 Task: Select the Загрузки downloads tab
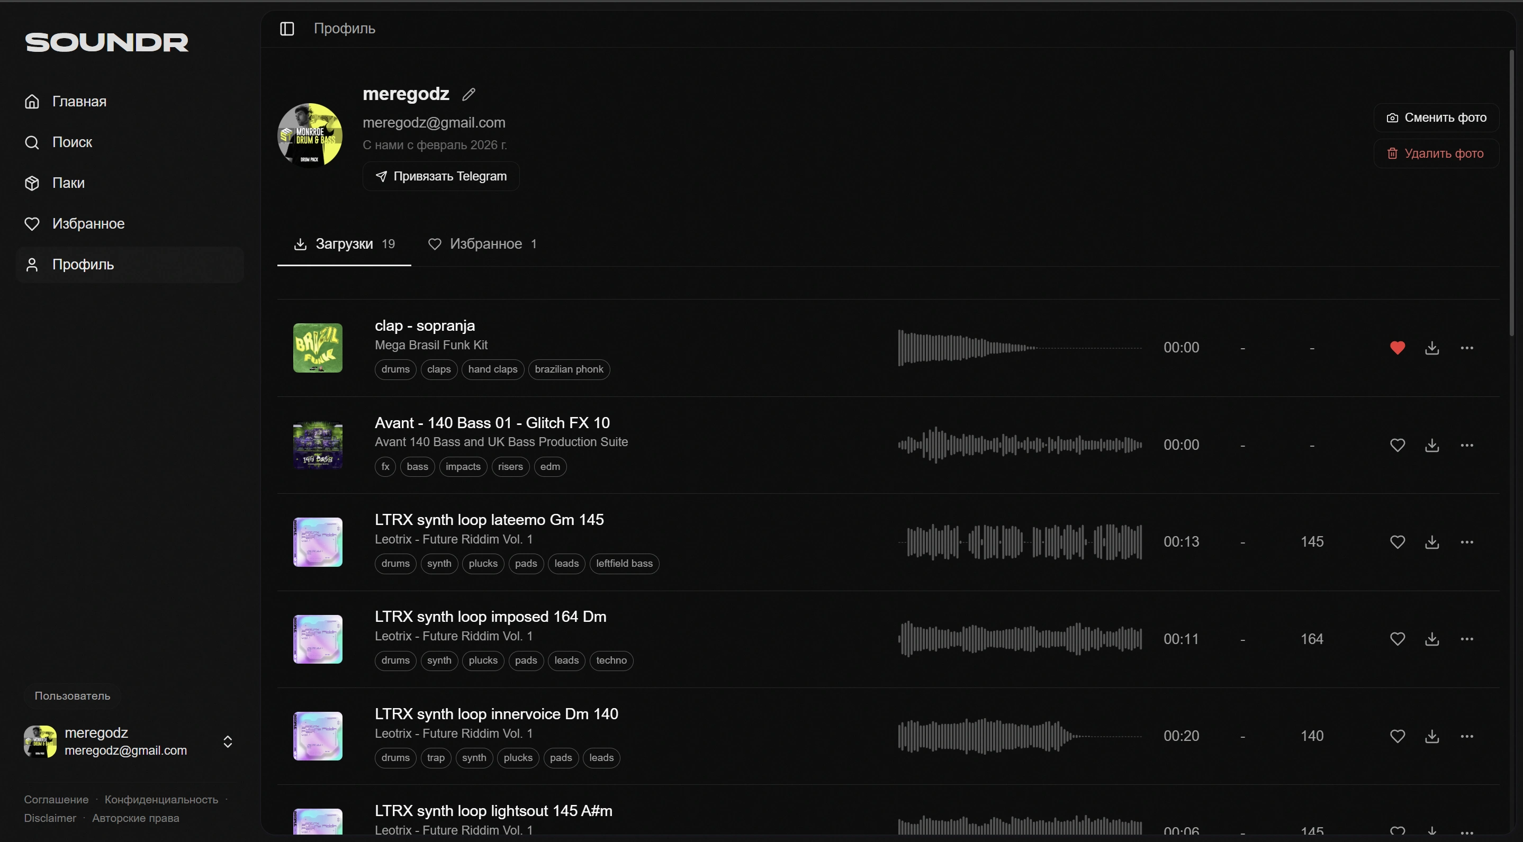tap(344, 244)
